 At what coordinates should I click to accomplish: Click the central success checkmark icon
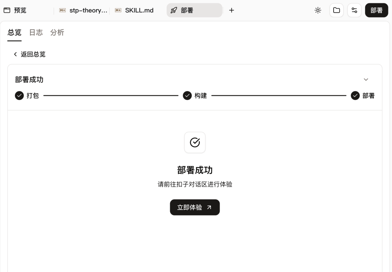[195, 143]
